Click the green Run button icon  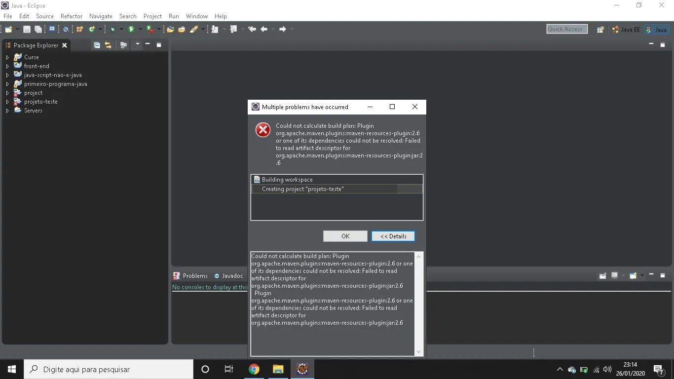pos(131,30)
